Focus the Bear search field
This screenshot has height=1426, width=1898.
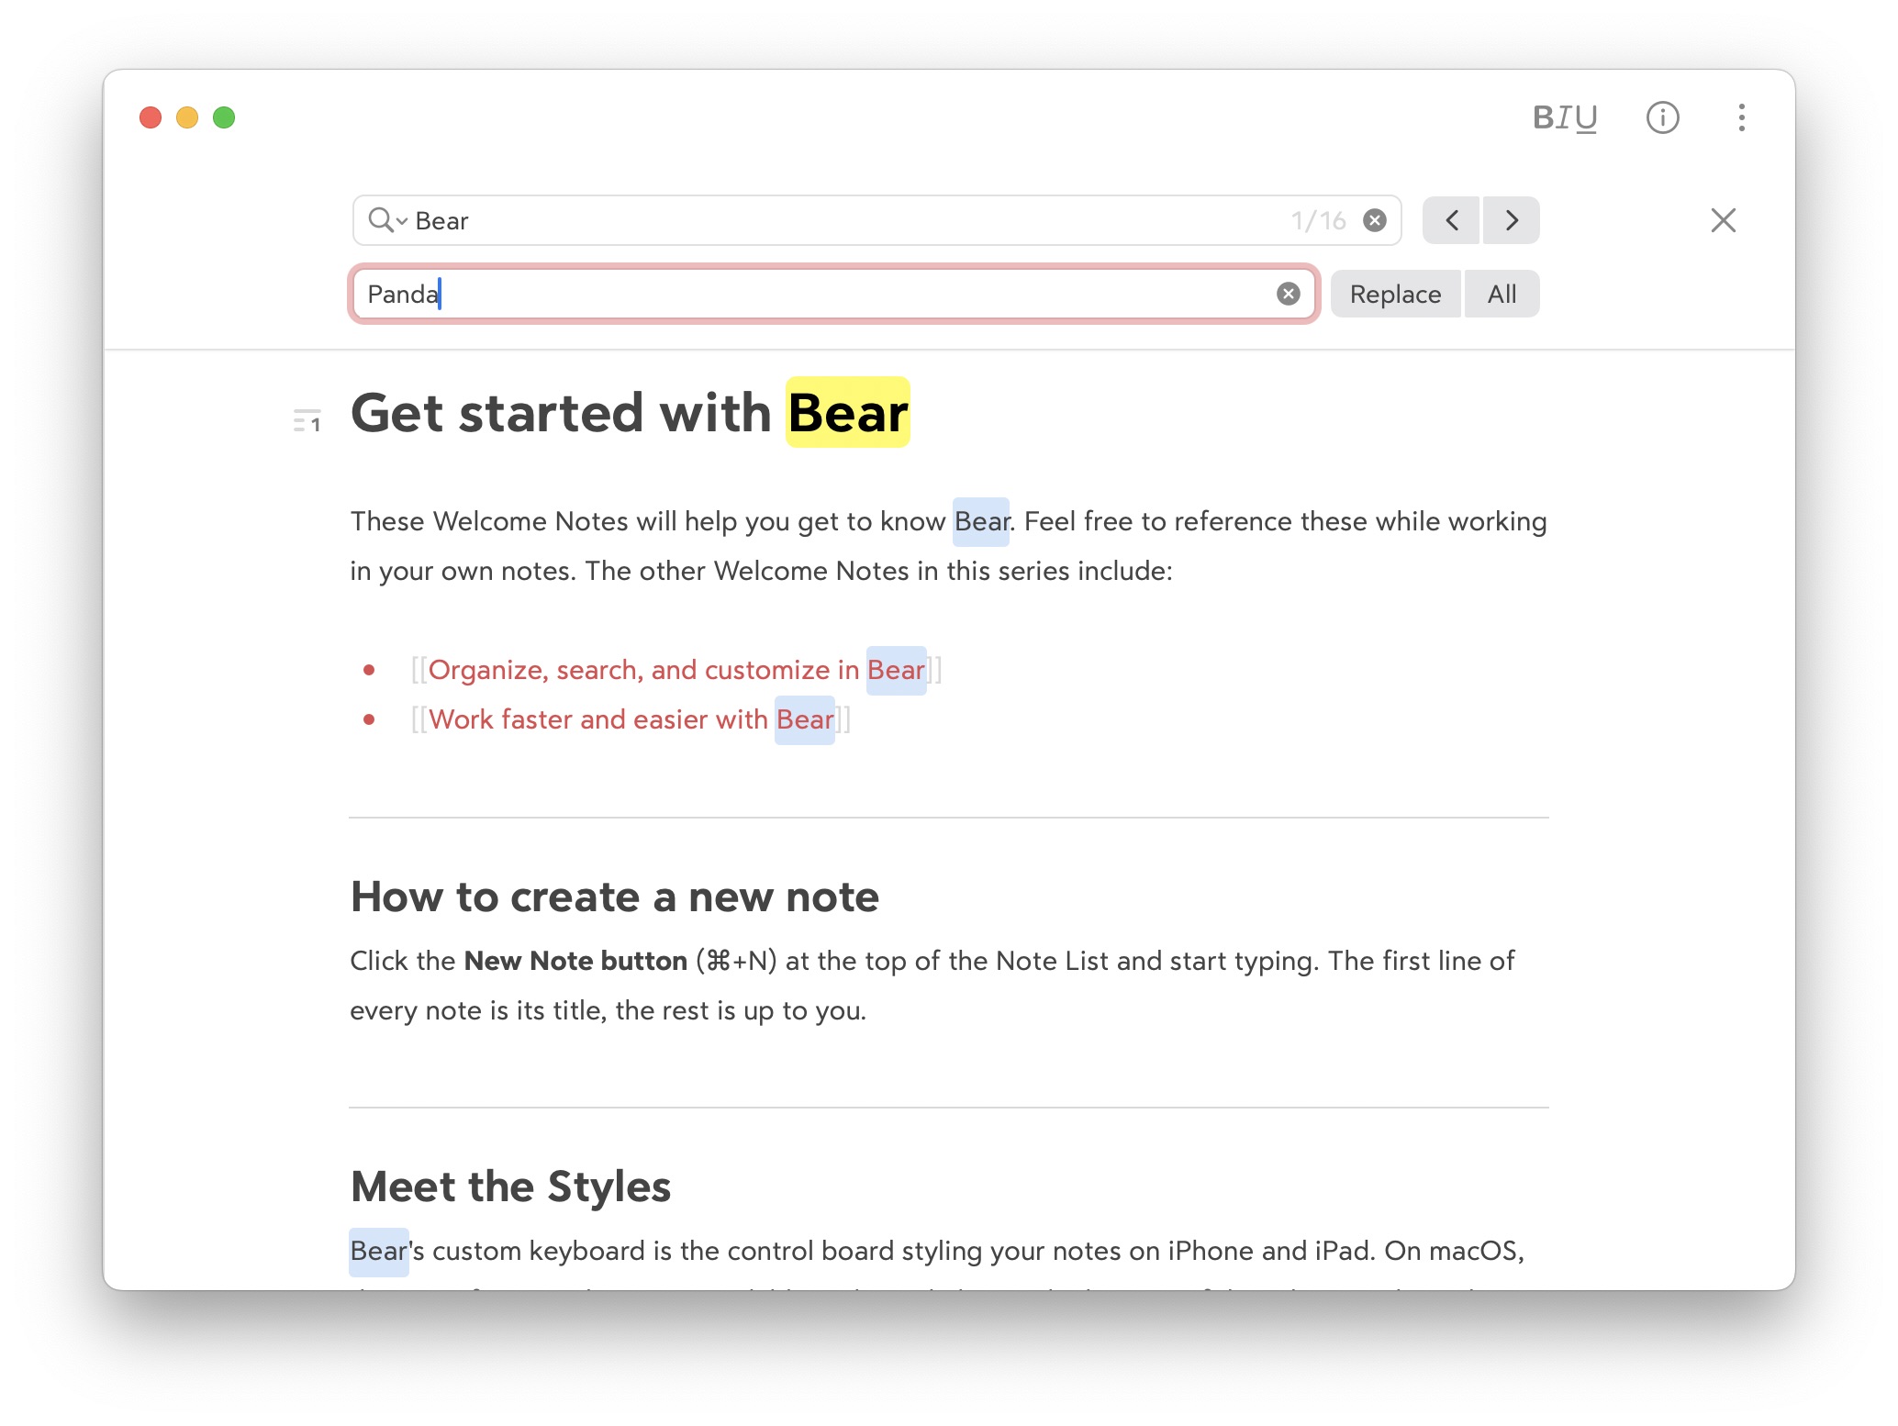coord(826,220)
